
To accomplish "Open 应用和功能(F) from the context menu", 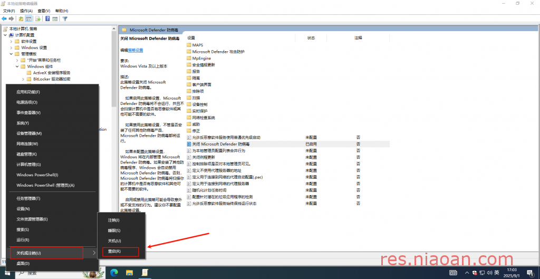I will (53, 92).
